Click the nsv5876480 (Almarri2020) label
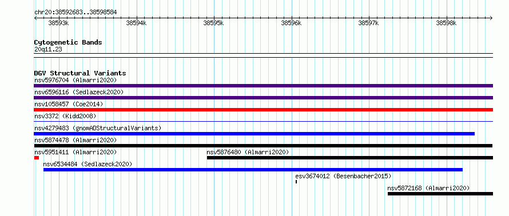This screenshot has width=509, height=216. point(248,152)
